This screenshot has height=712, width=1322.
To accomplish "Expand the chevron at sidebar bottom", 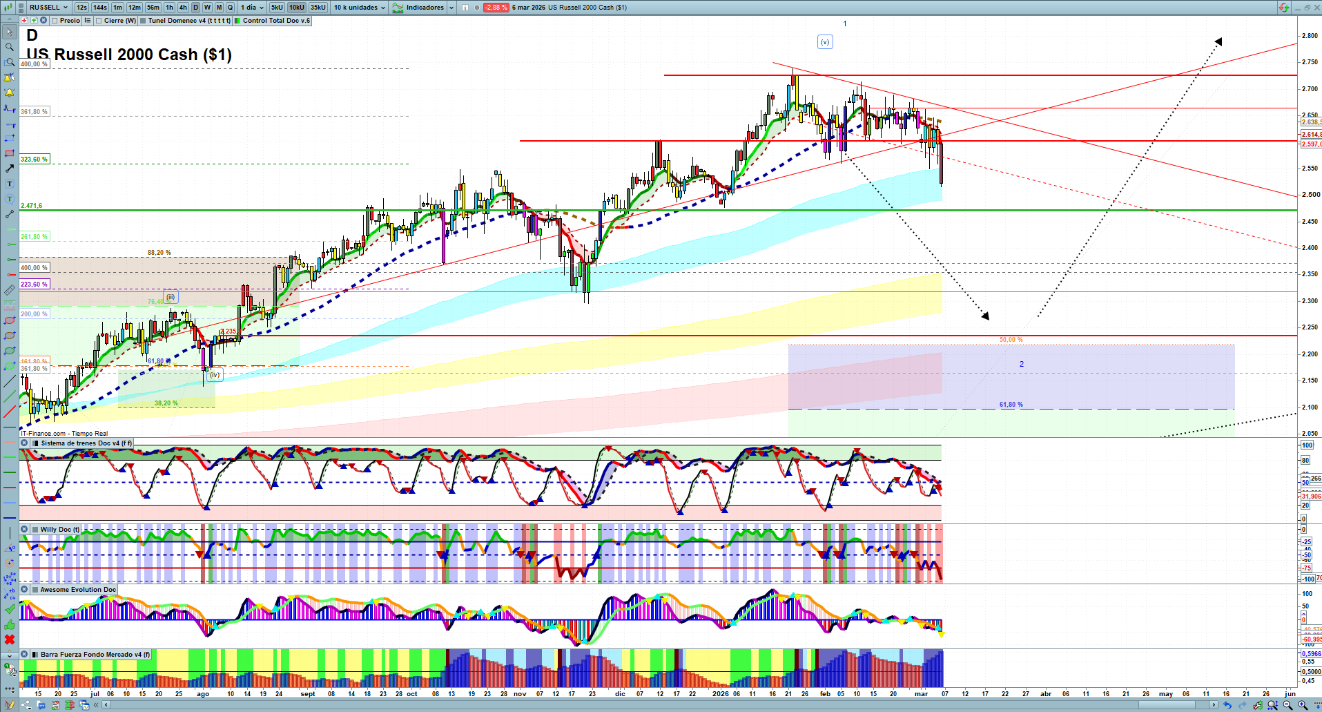I will point(10,655).
